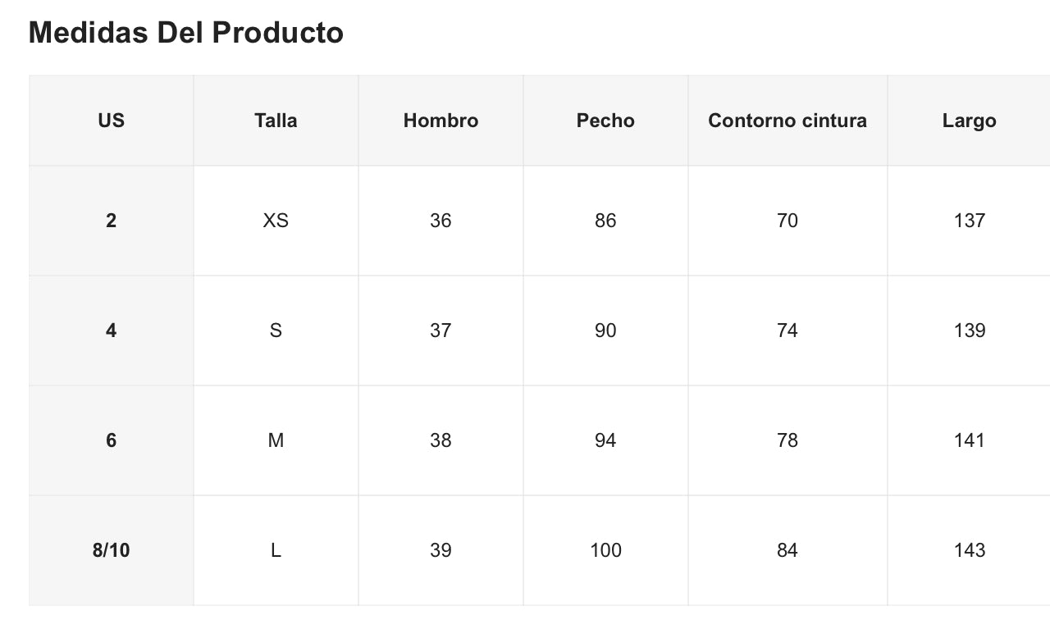The image size is (1050, 620).
Task: Click the Medidas Del Producto heading
Action: pos(186,33)
